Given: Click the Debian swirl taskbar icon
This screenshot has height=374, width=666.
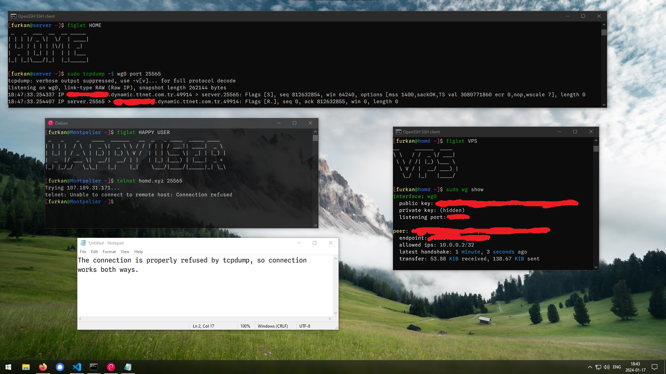Looking at the screenshot, I should tap(111, 367).
